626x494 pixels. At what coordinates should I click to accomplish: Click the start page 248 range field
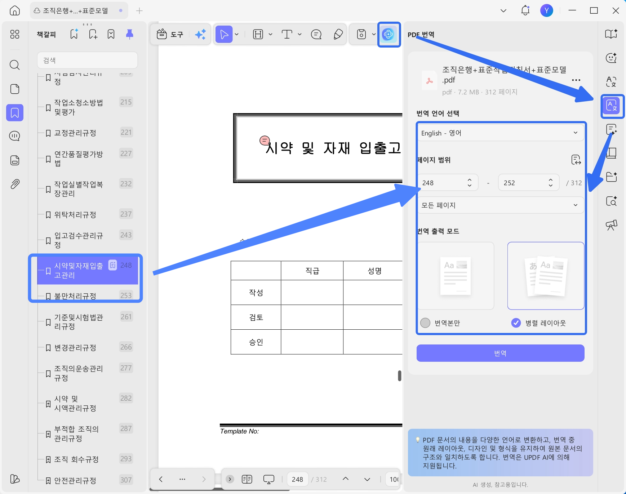pyautogui.click(x=448, y=183)
